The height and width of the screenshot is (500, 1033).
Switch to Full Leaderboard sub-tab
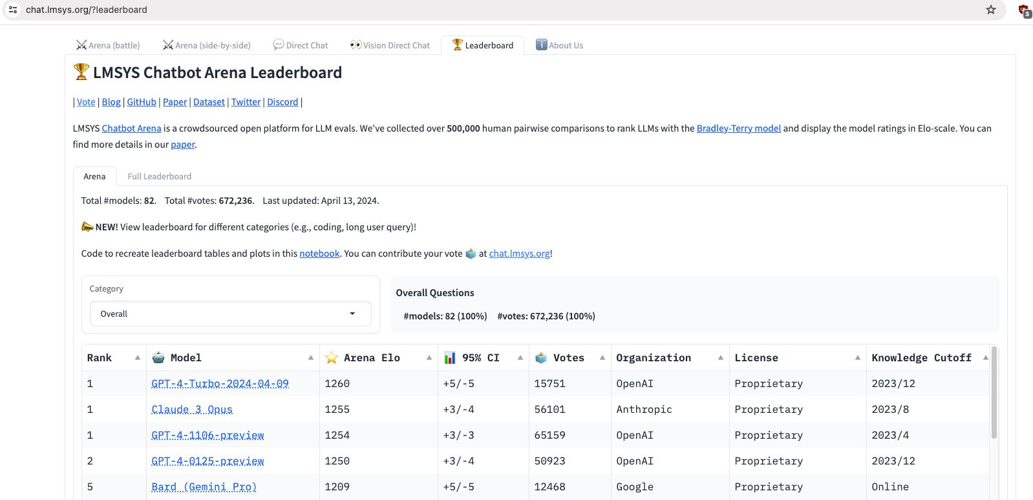tap(160, 176)
